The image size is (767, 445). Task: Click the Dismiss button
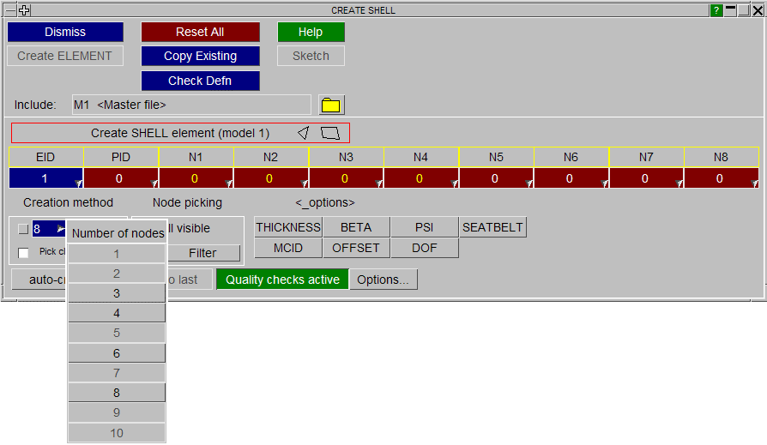[65, 32]
